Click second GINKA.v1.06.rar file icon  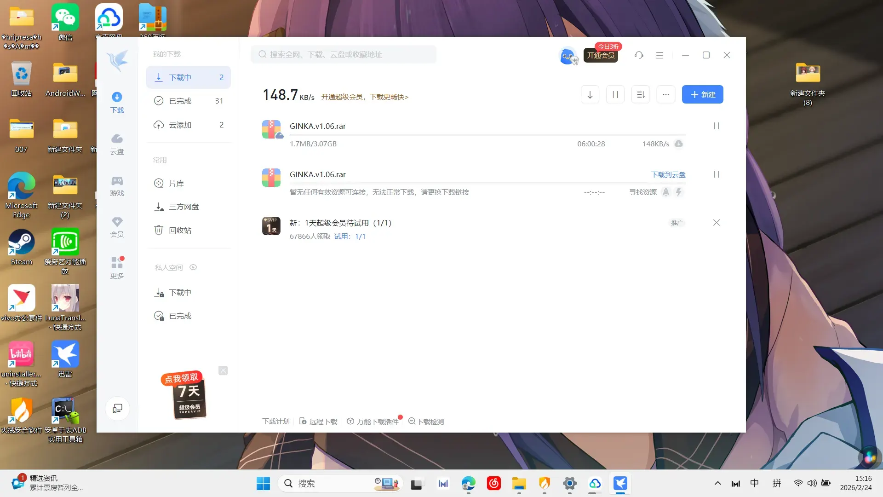coord(271,178)
